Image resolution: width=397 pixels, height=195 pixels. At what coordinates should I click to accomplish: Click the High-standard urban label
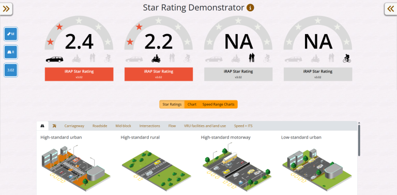click(61, 137)
